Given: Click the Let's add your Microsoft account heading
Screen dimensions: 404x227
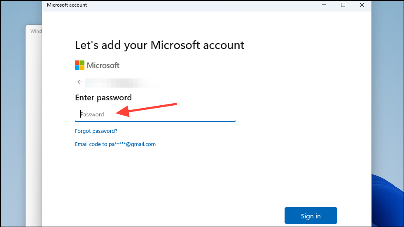Looking at the screenshot, I should pyautogui.click(x=159, y=45).
